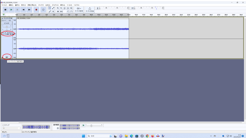The width and height of the screenshot is (246, 138).
Task: Start playback with the green Play button
Action: point(11,10)
